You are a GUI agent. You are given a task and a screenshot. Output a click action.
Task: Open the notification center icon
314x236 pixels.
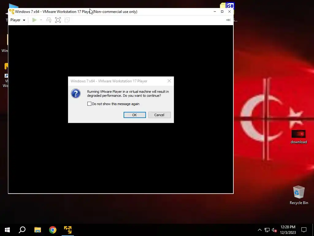(304, 230)
